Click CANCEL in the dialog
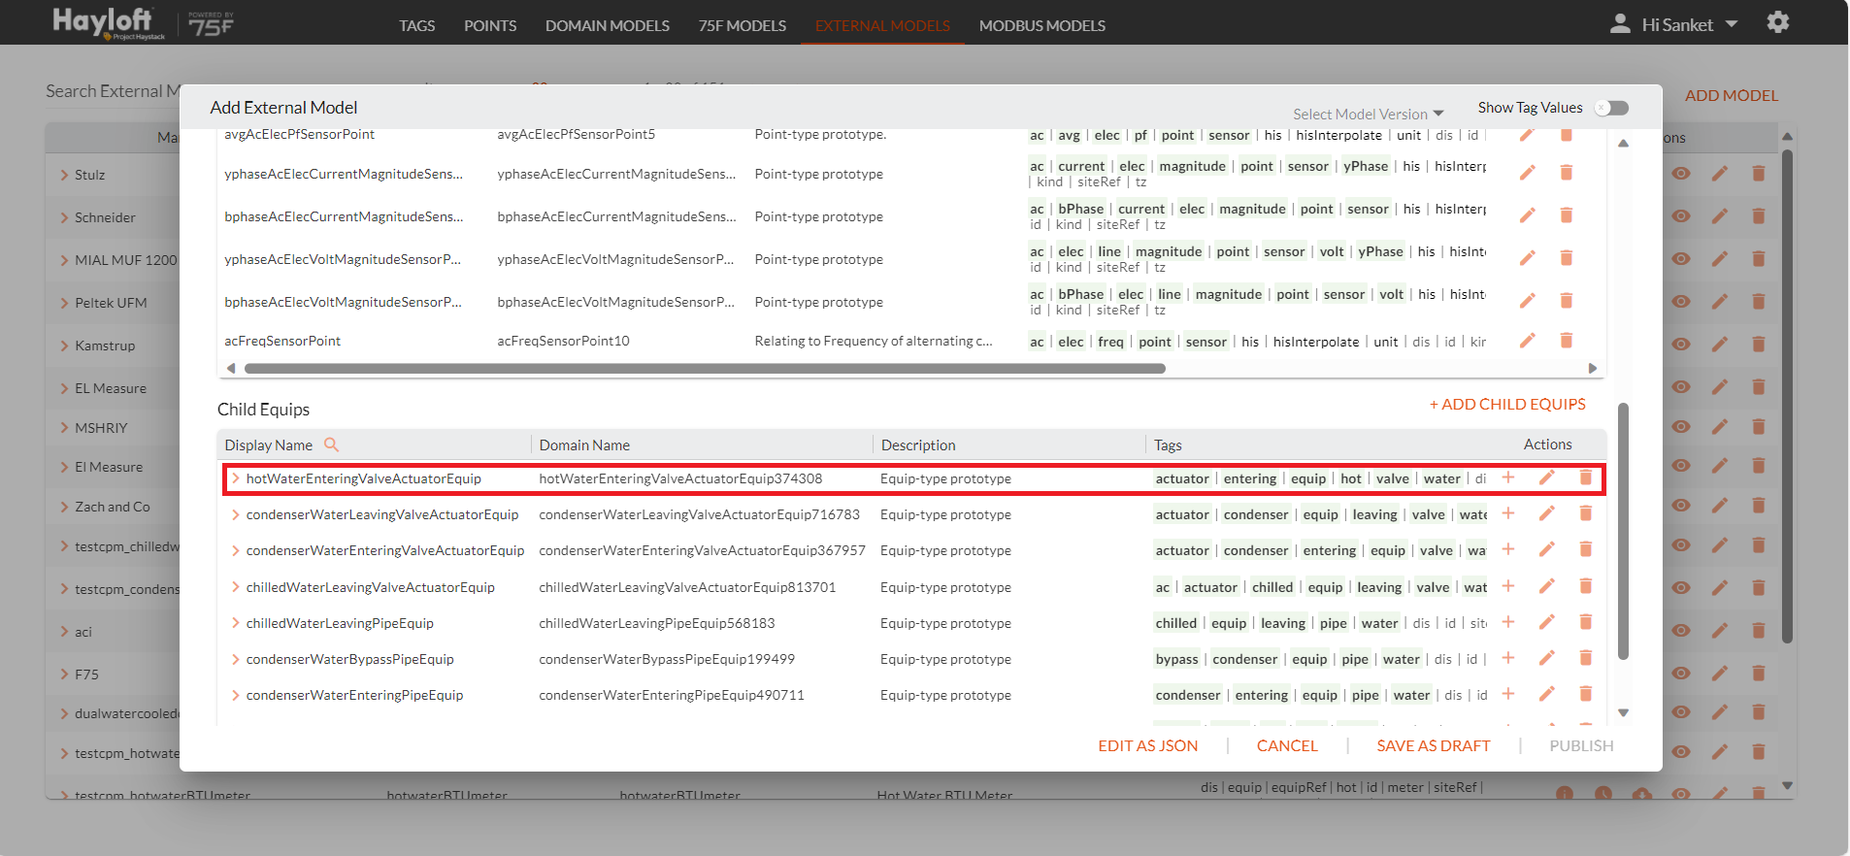 tap(1287, 745)
